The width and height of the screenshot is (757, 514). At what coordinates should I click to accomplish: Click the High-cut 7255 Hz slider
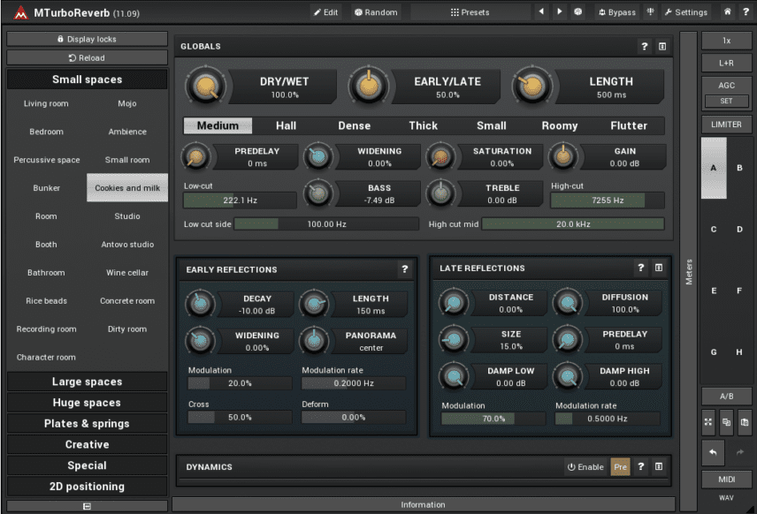[x=608, y=200]
